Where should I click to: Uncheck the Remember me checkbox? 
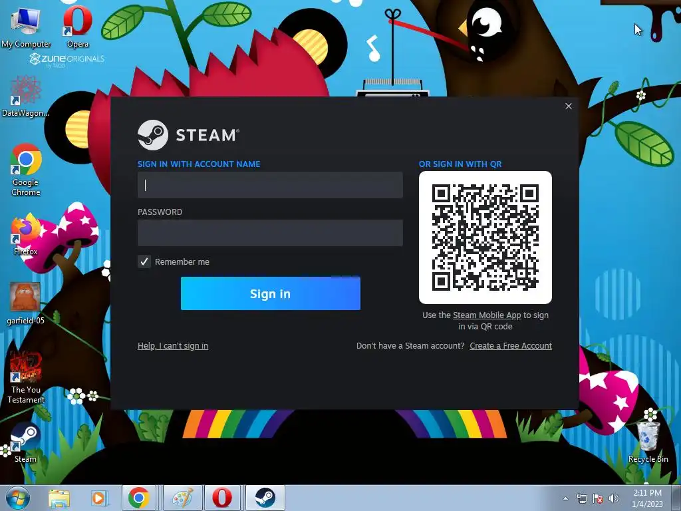[144, 261]
